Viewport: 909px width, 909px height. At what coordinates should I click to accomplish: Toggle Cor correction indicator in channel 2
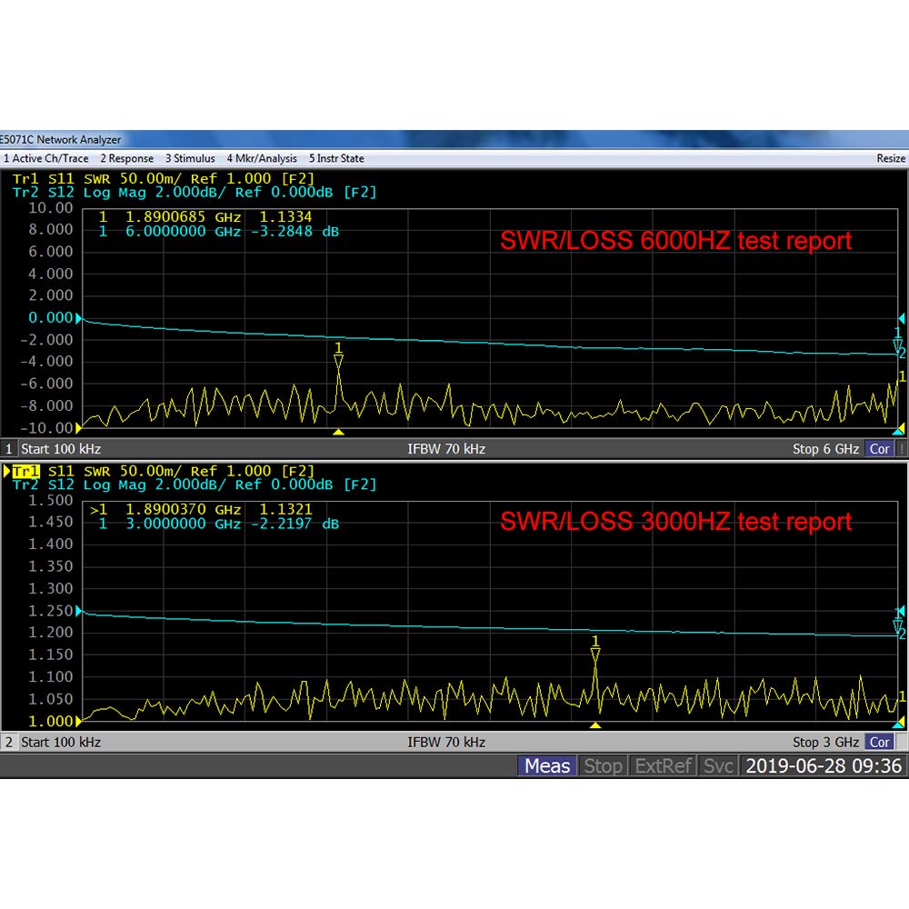coord(879,742)
